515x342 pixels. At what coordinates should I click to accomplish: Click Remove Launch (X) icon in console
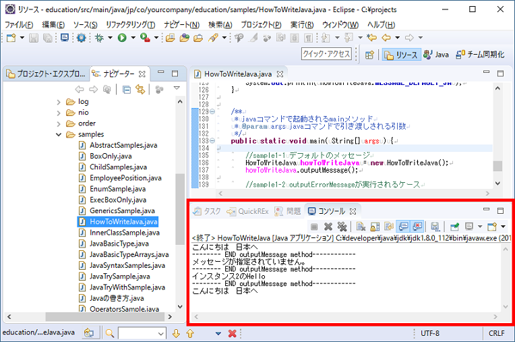[328, 227]
